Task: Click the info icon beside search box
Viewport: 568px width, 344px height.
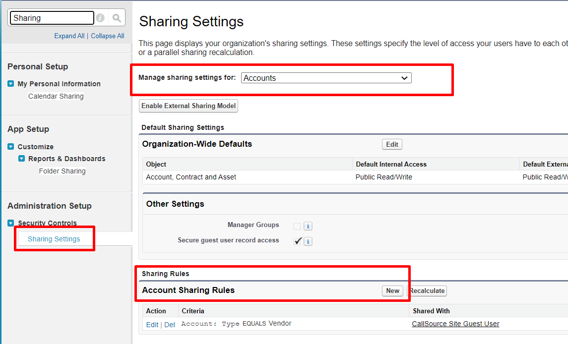Action: click(100, 18)
